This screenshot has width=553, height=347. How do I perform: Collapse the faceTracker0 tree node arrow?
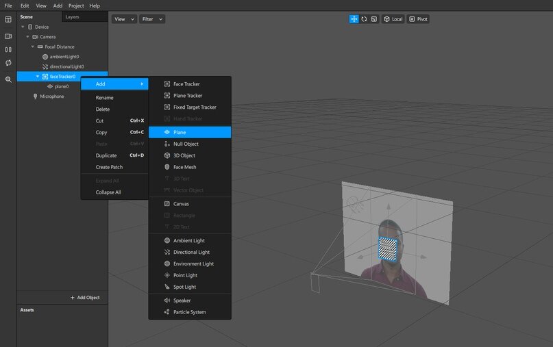click(x=38, y=77)
